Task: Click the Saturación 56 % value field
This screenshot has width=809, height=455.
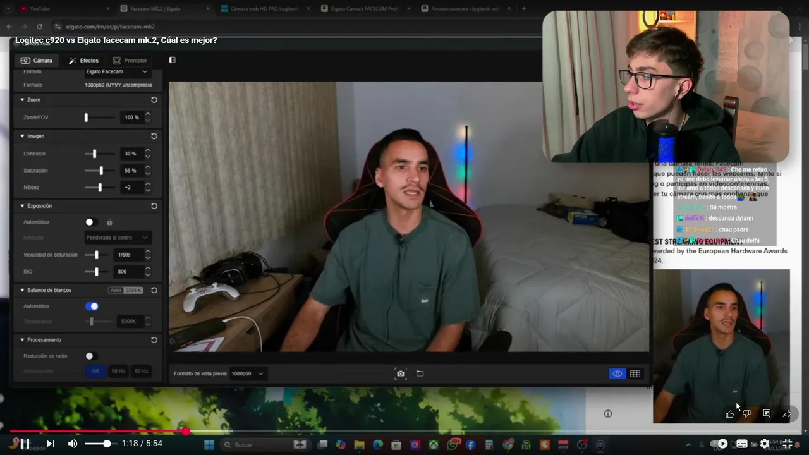Action: coord(131,171)
